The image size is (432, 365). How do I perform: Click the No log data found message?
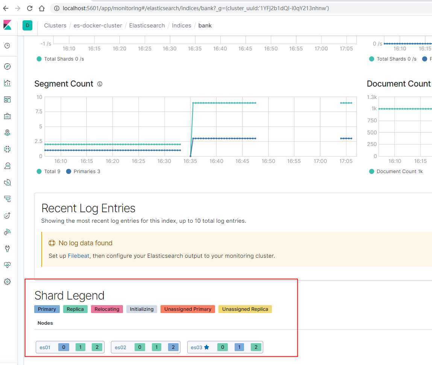click(x=85, y=243)
